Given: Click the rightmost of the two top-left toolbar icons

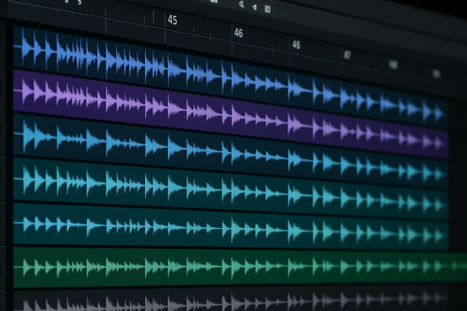Looking at the screenshot, I should pyautogui.click(x=80, y=2).
